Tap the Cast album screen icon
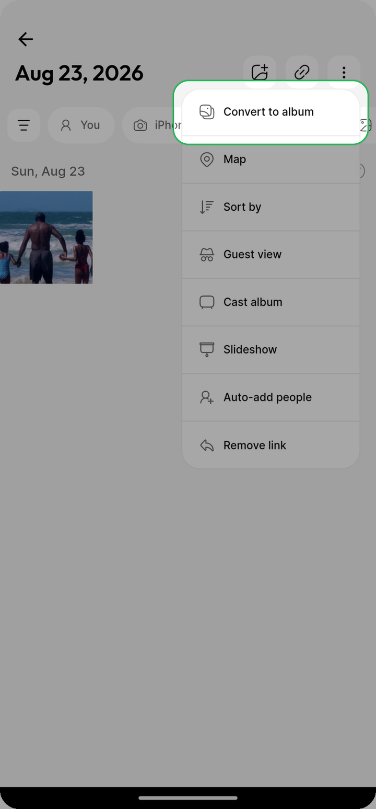 coord(207,302)
